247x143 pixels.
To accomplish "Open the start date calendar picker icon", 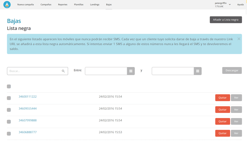I will tap(131, 71).
